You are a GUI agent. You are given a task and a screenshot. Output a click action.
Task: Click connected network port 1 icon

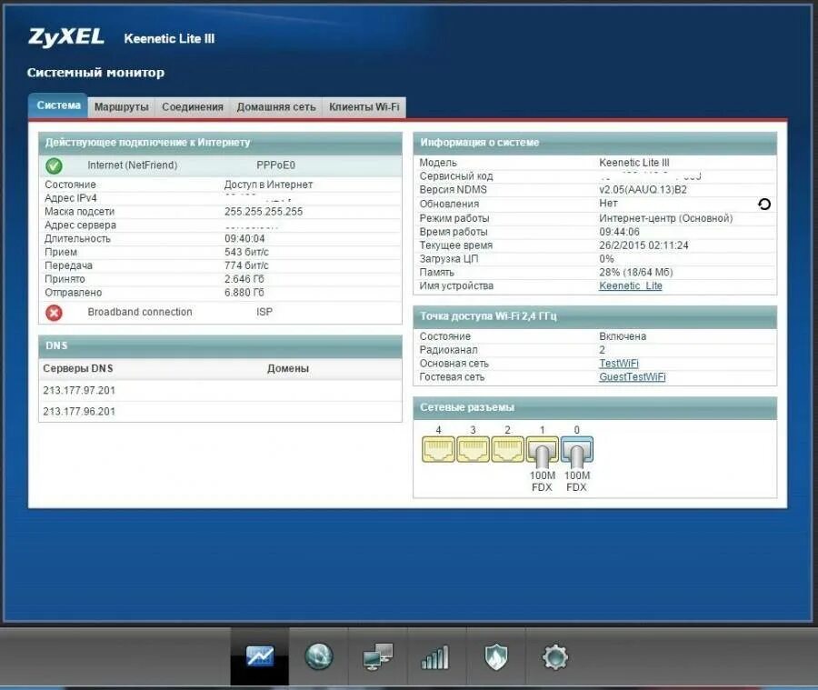(x=542, y=450)
